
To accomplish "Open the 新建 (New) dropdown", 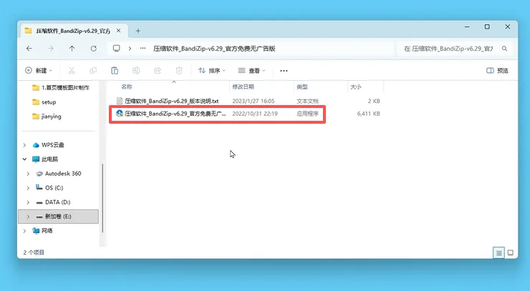I will coord(39,71).
